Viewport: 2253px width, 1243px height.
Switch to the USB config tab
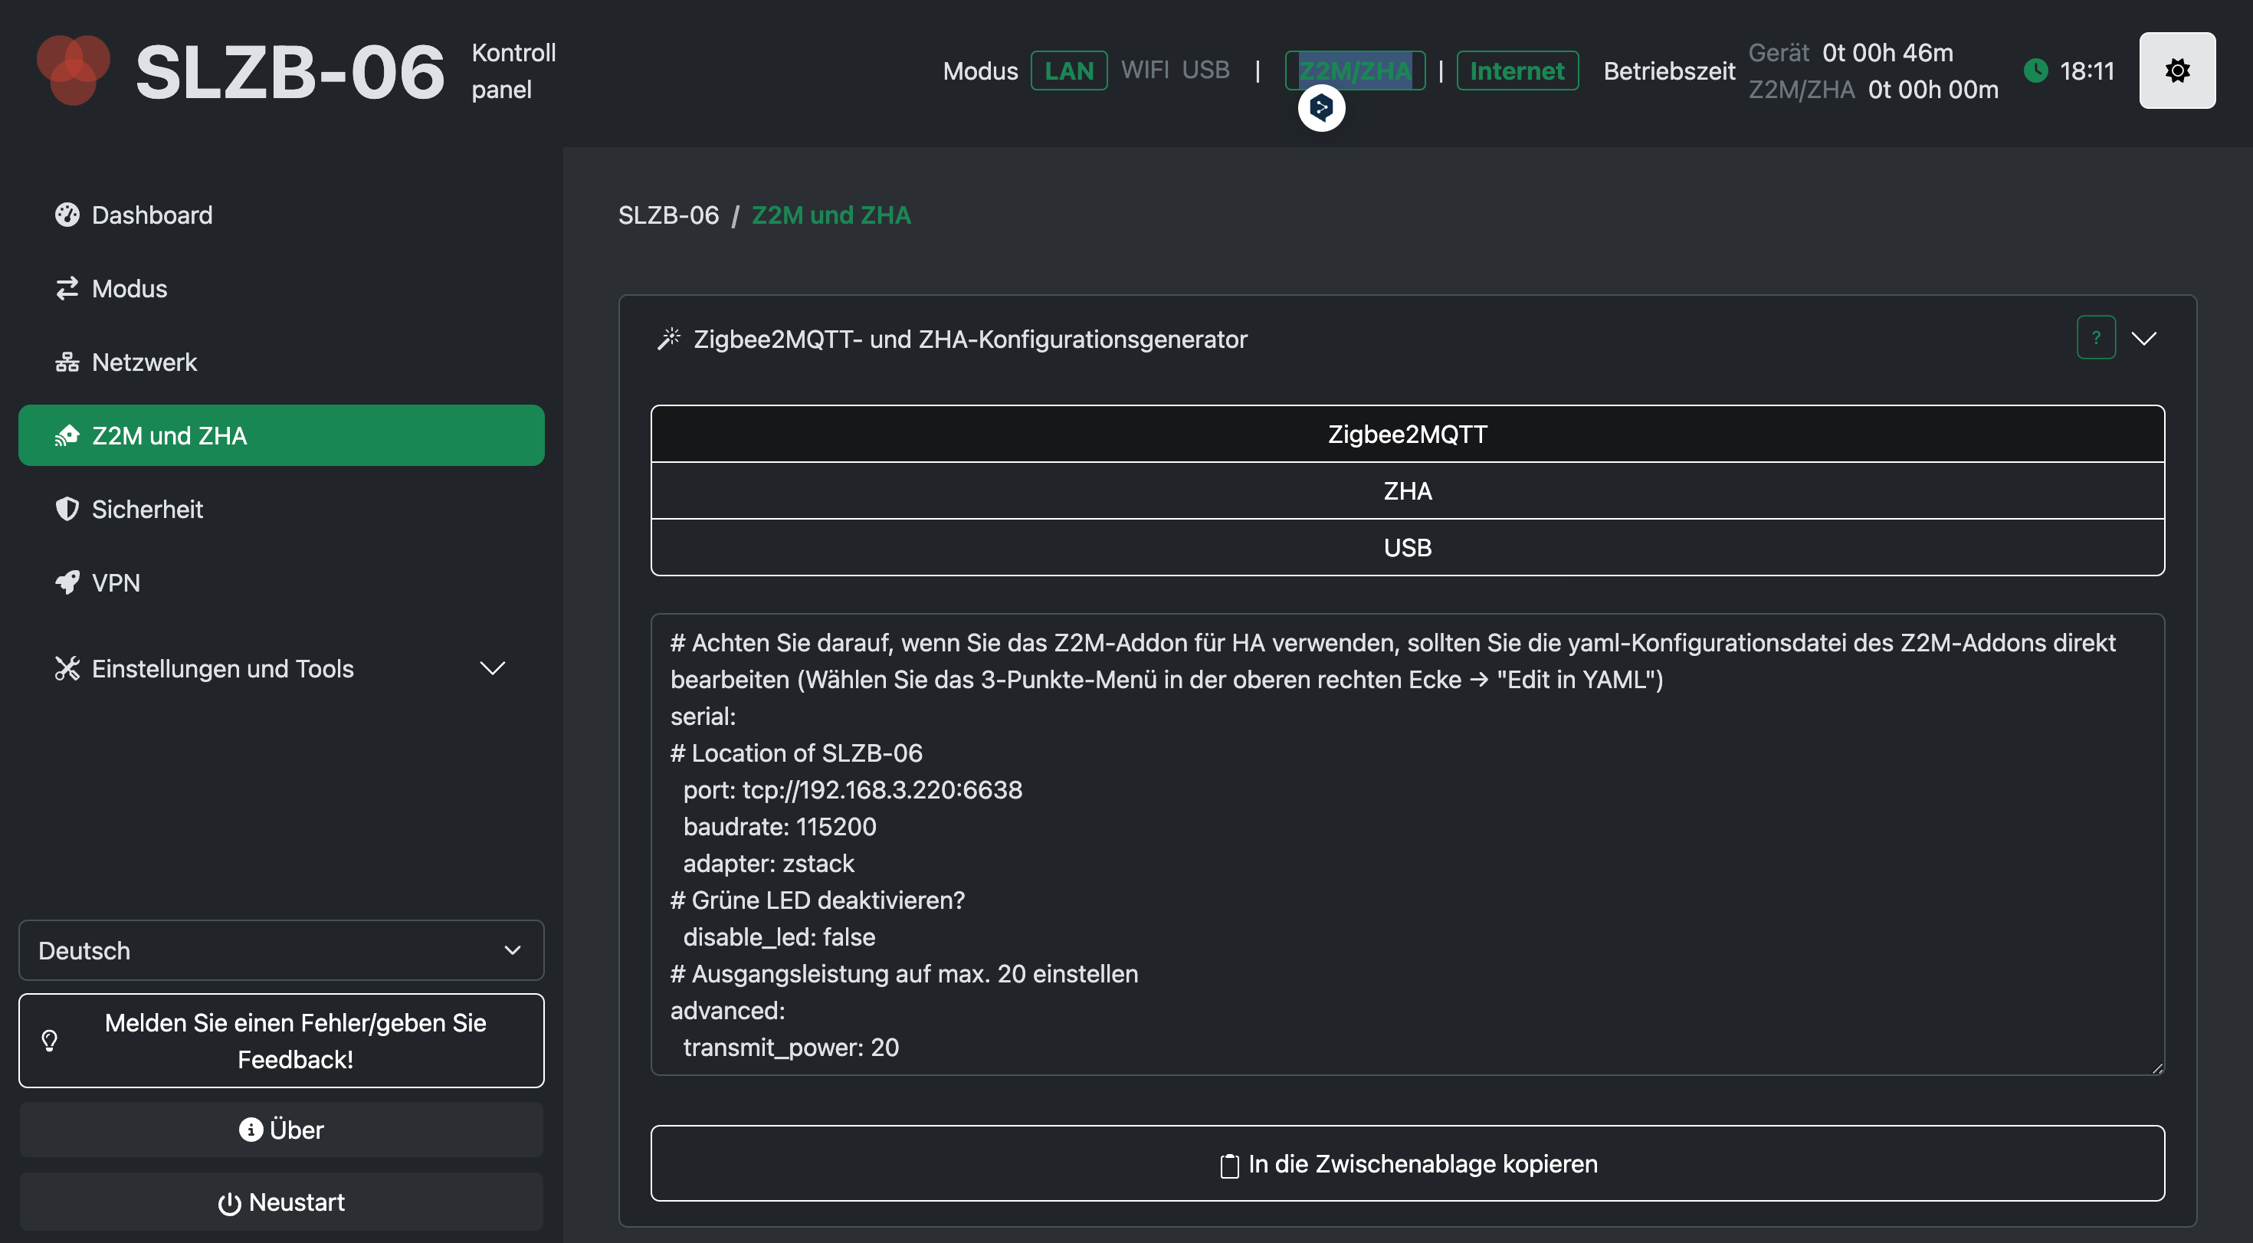[x=1407, y=548]
